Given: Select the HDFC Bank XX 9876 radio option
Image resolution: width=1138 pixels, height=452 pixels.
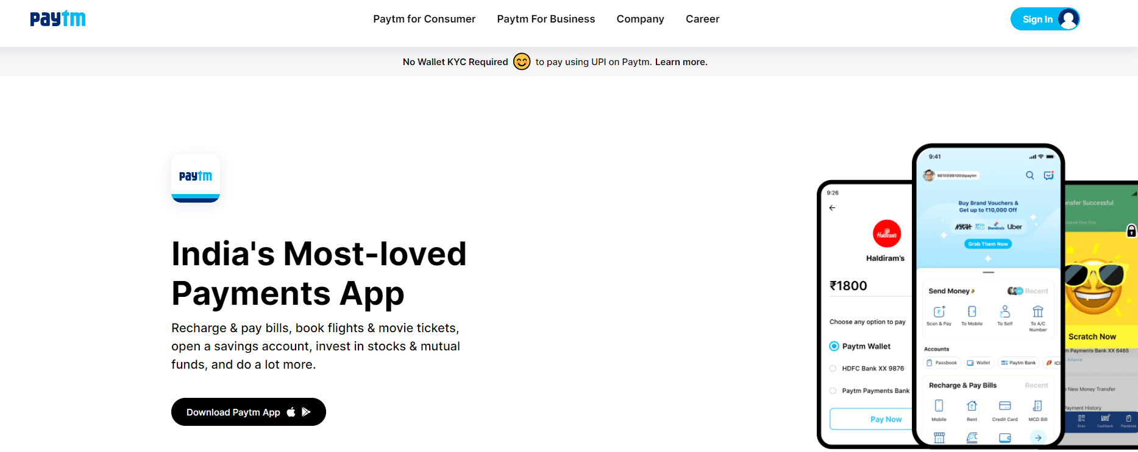Looking at the screenshot, I should [x=833, y=368].
